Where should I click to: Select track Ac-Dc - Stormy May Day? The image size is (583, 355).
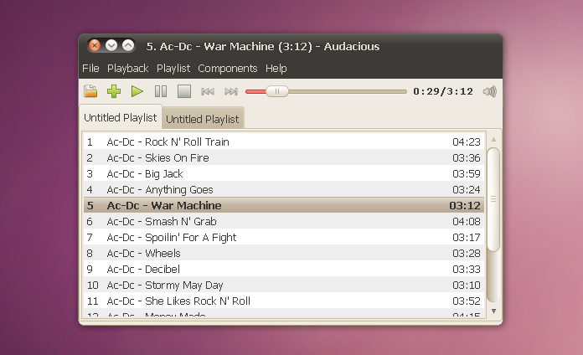point(284,286)
